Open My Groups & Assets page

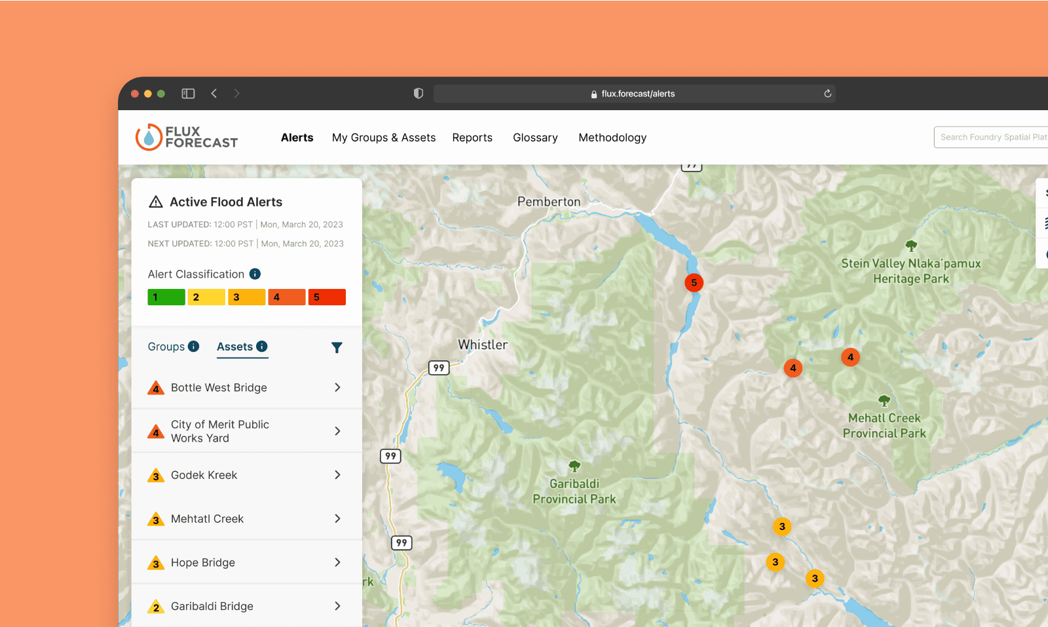pos(384,138)
